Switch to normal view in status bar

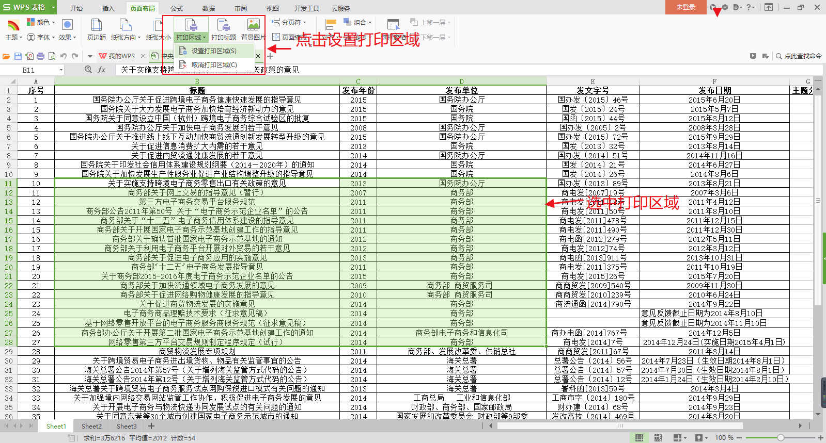coord(639,438)
